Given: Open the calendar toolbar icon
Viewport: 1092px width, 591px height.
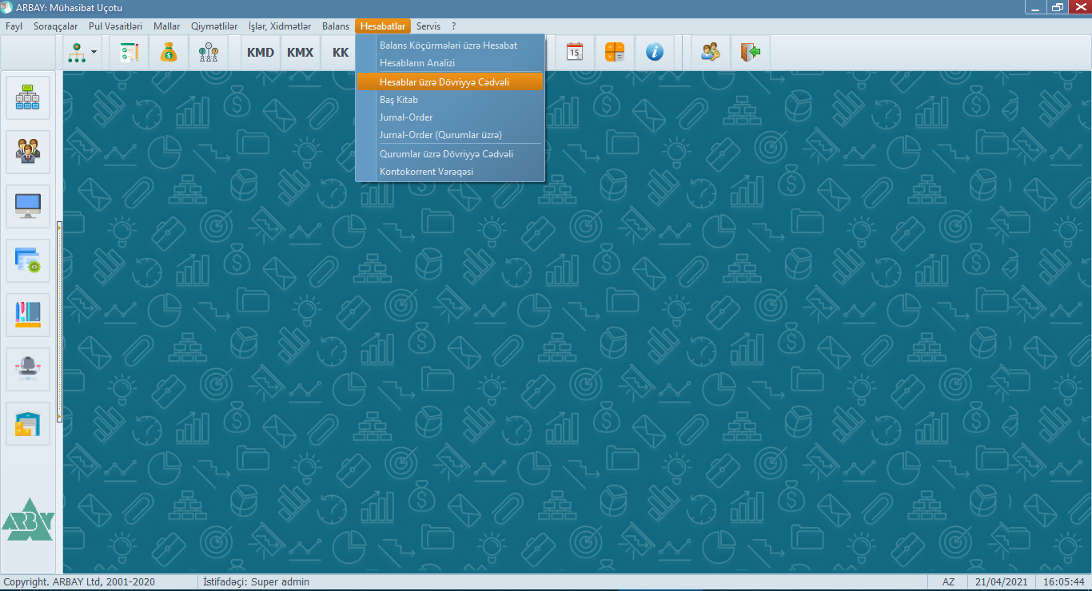Looking at the screenshot, I should (575, 53).
